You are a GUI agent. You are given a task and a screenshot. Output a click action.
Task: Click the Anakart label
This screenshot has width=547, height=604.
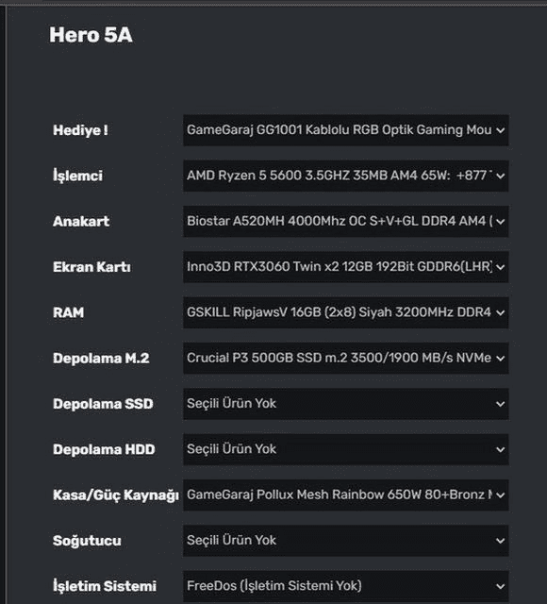coord(81,222)
